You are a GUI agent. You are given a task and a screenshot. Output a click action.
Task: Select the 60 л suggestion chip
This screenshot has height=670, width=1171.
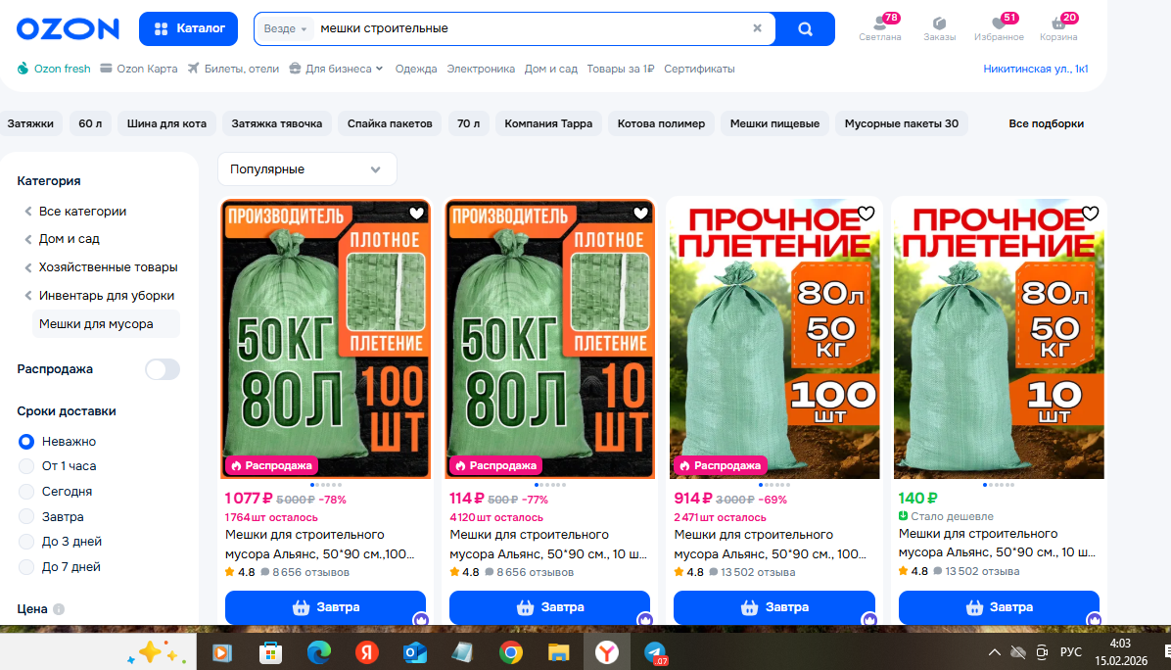tap(90, 123)
